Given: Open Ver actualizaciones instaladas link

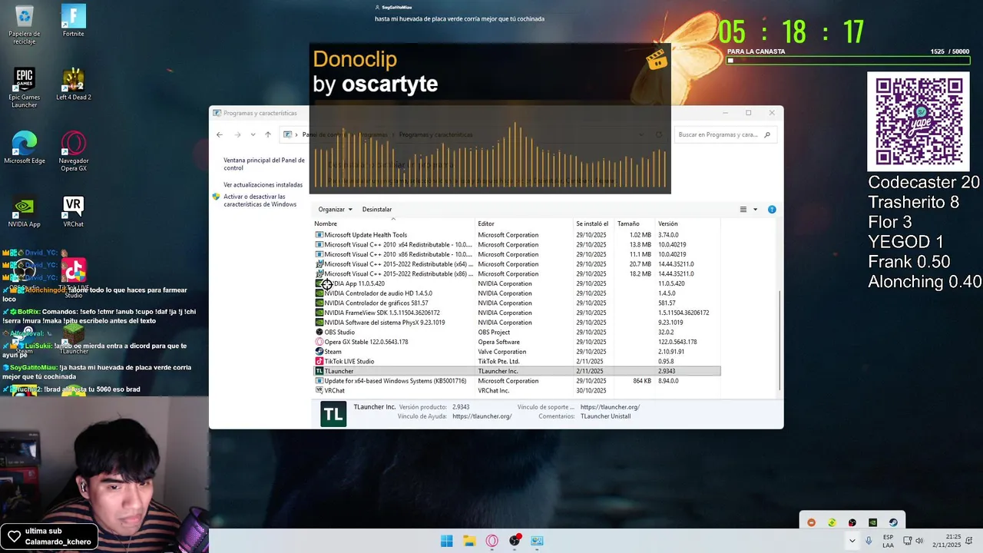Looking at the screenshot, I should tap(263, 184).
